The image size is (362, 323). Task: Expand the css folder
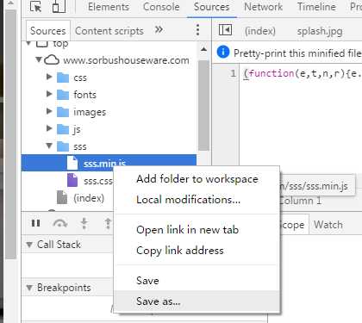pyautogui.click(x=49, y=77)
